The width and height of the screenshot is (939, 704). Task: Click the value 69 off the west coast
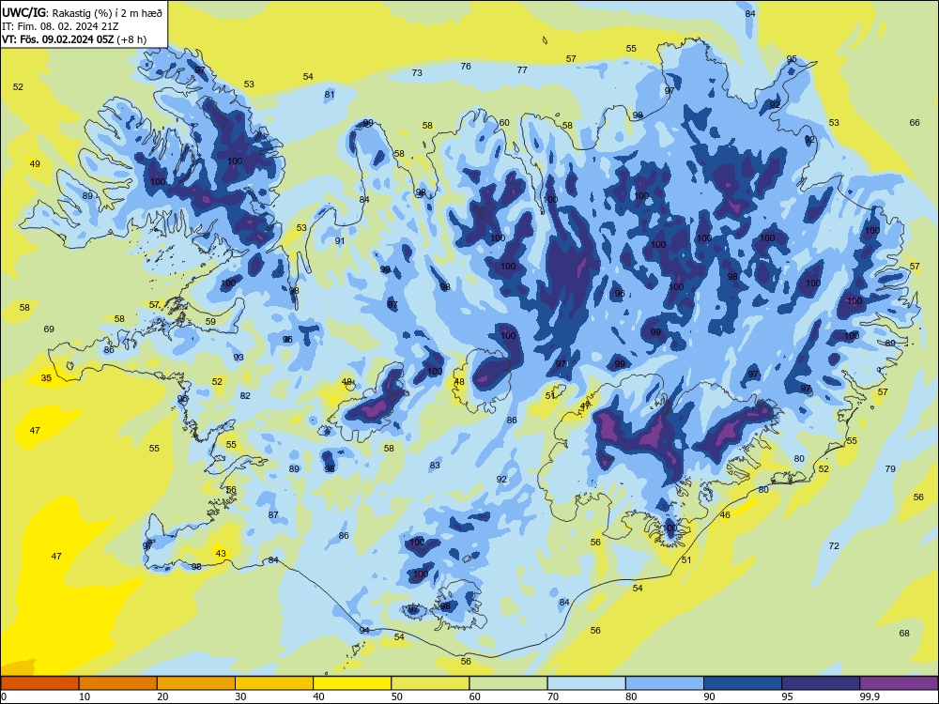pos(49,329)
